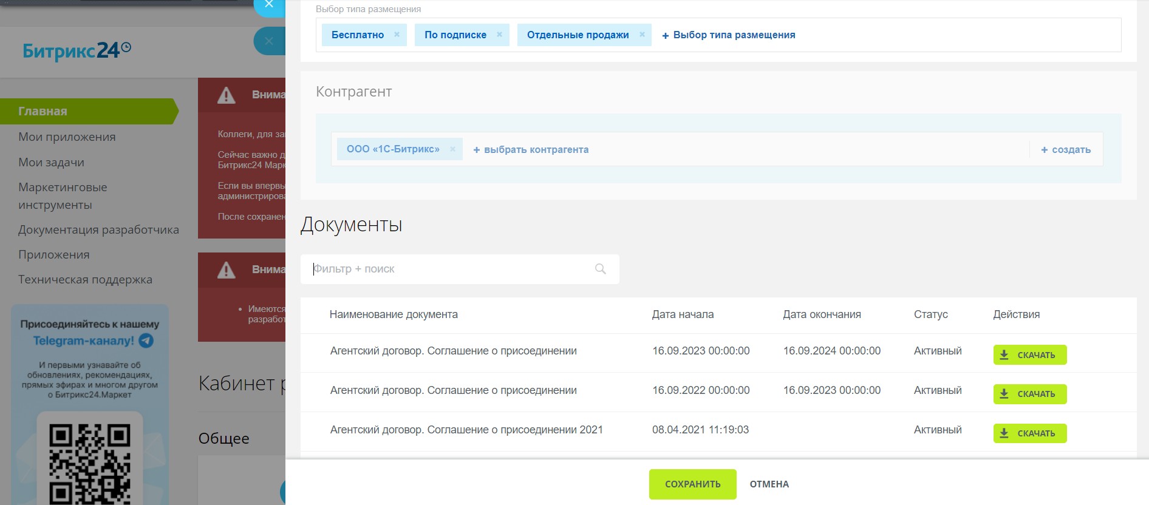Focus the Фильтр + поиск field
Screen dimensions: 1149x505
(x=460, y=269)
